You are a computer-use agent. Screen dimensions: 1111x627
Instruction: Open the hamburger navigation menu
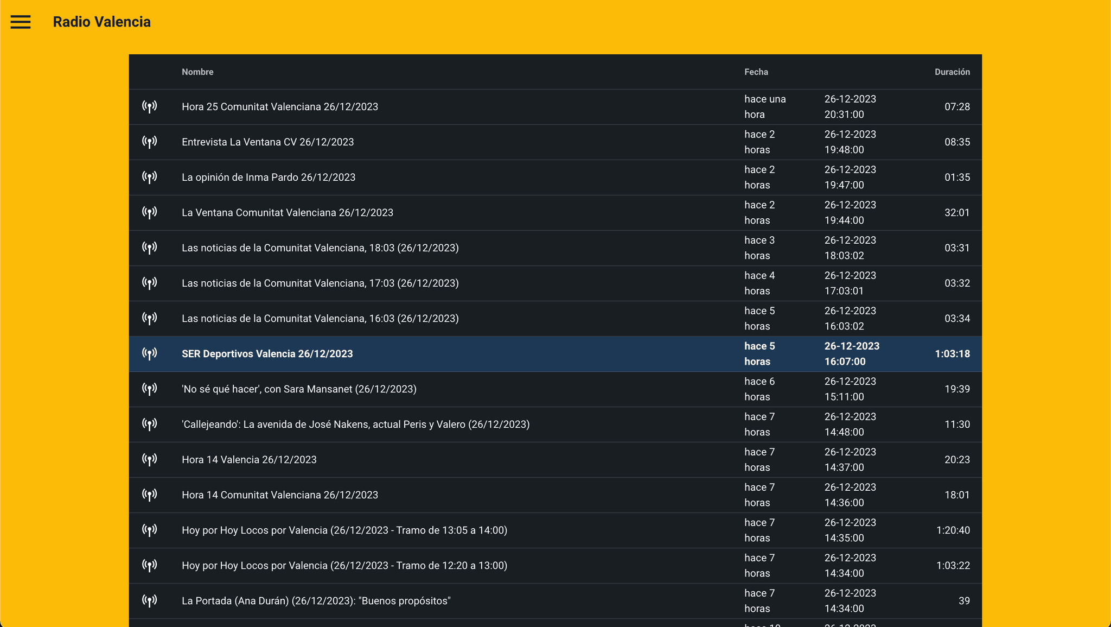point(21,22)
